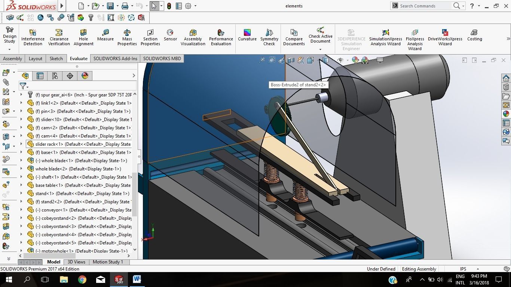Open Google Chrome from the taskbar
511x287 pixels.
82,280
